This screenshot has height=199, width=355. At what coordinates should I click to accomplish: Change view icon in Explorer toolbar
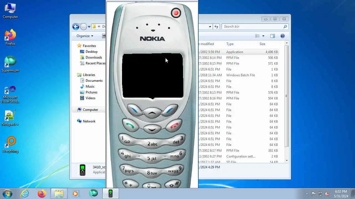257,36
